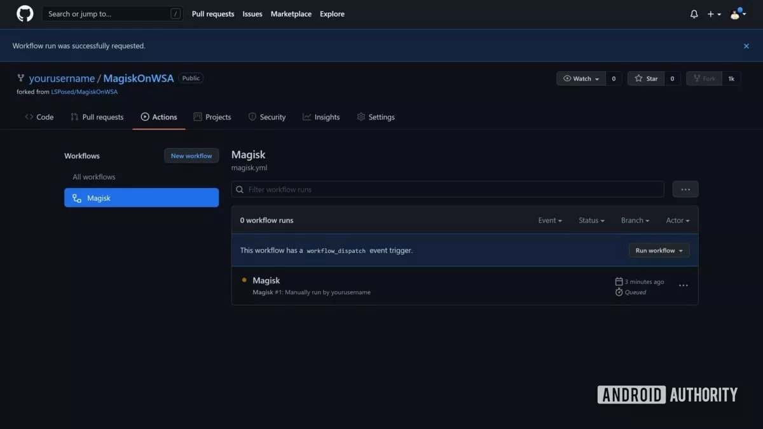
Task: Open the user avatar menu
Action: (737, 14)
